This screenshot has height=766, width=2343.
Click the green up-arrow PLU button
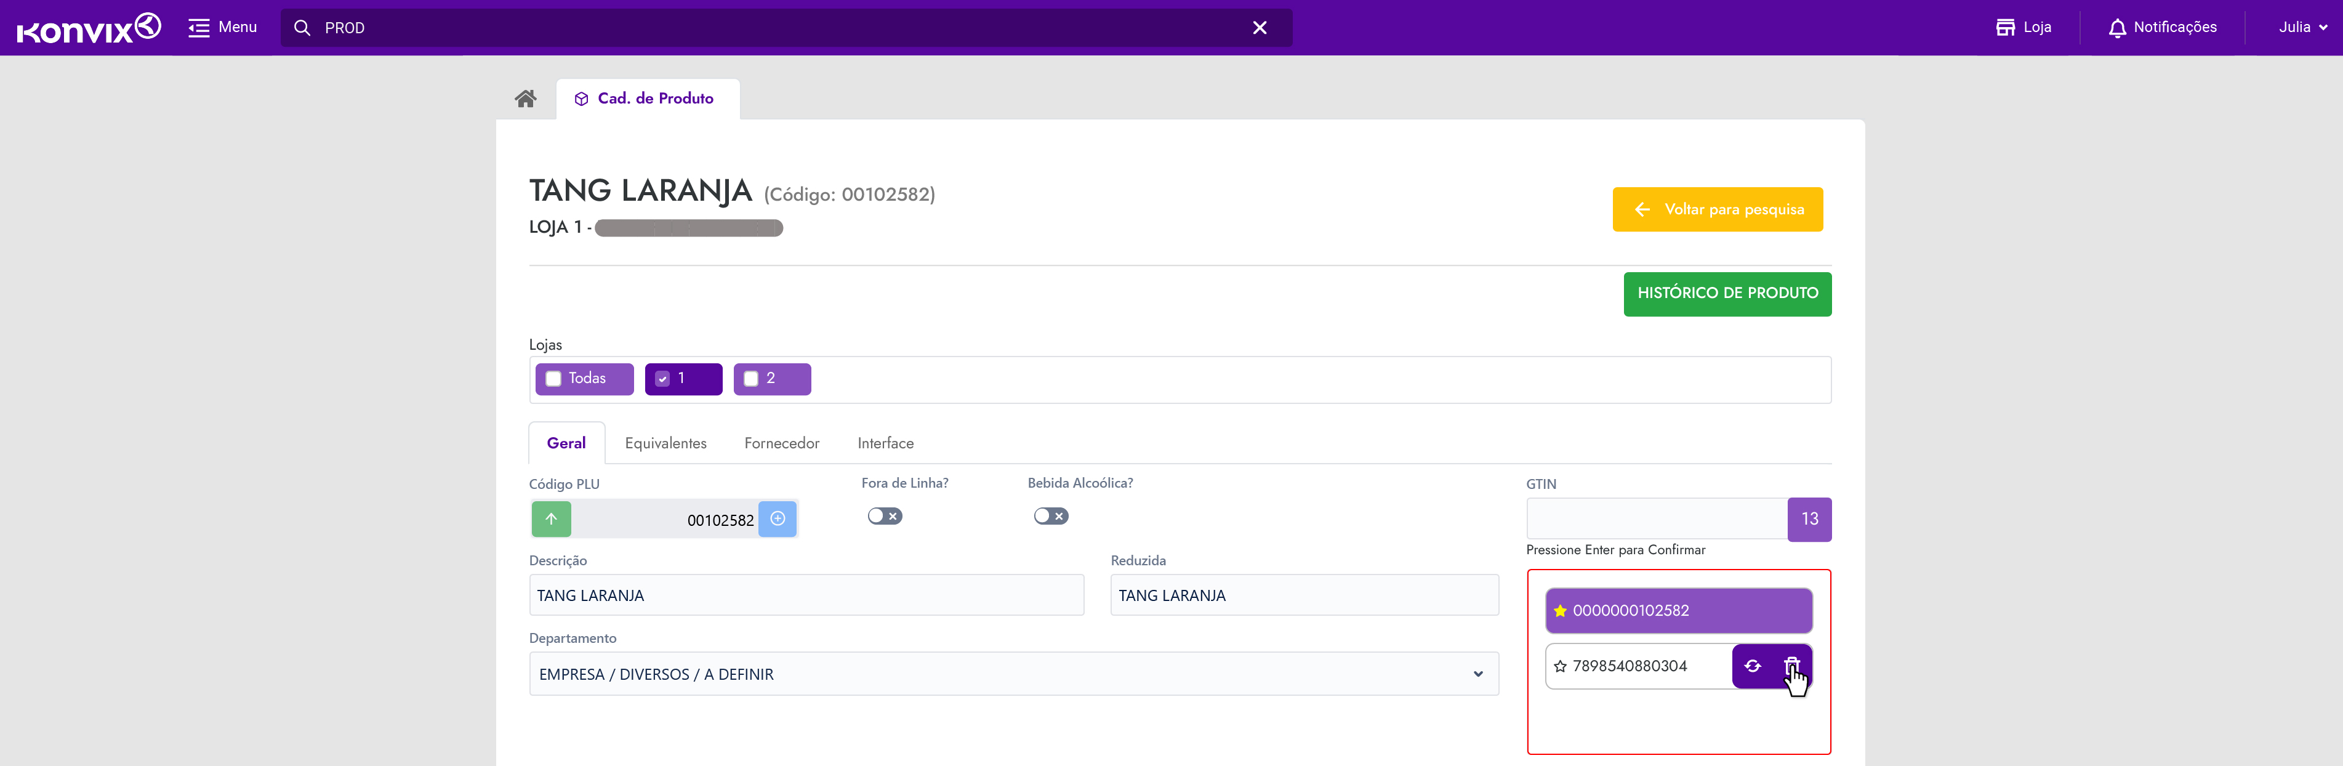(x=551, y=518)
